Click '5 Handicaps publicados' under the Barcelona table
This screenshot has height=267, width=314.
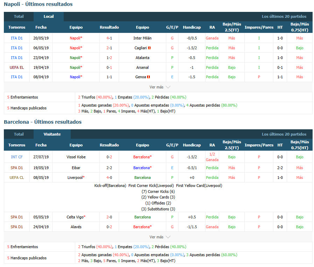[x=27, y=258]
